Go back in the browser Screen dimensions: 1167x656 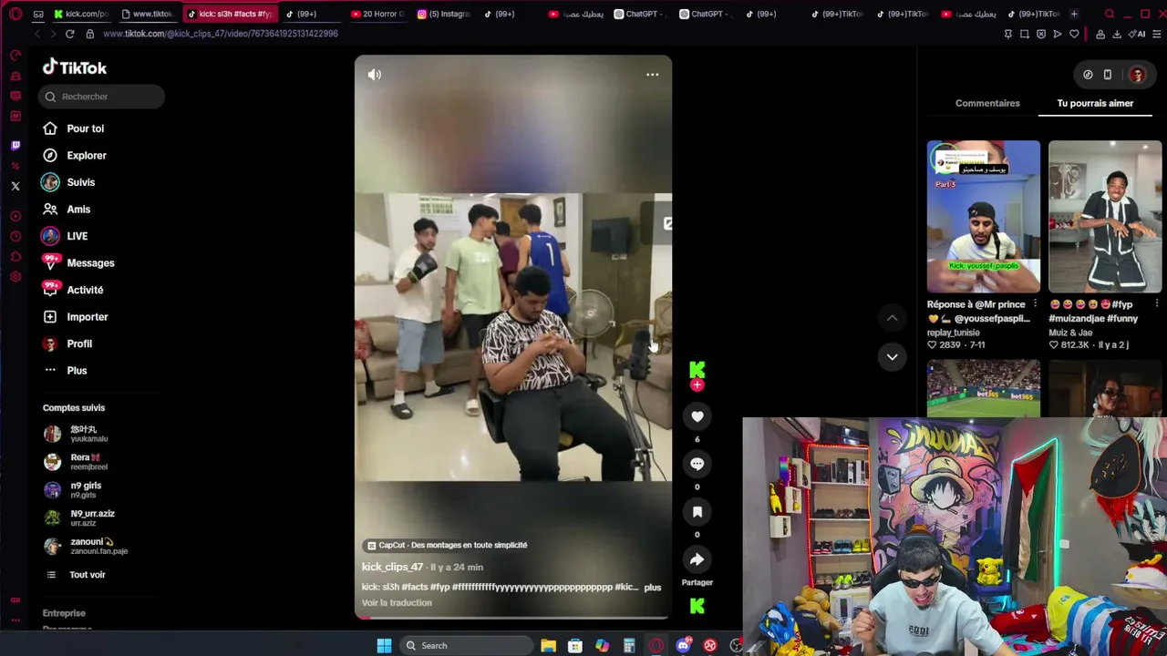pos(37,34)
